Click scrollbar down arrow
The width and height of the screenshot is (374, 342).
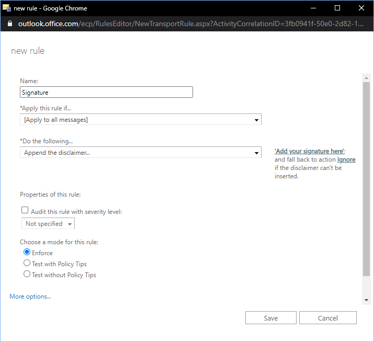(x=366, y=300)
